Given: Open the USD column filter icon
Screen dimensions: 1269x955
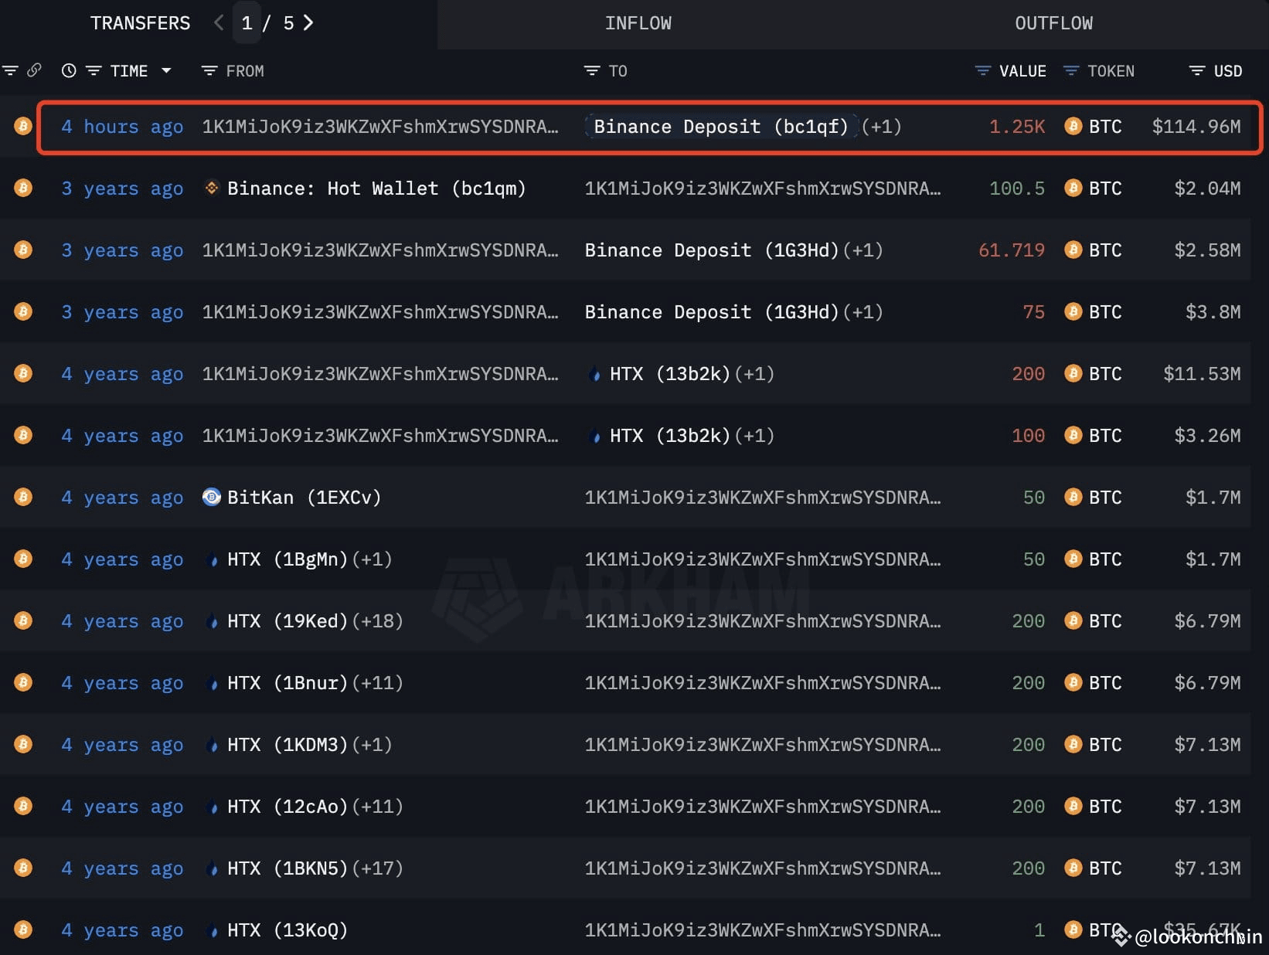Looking at the screenshot, I should coord(1197,71).
